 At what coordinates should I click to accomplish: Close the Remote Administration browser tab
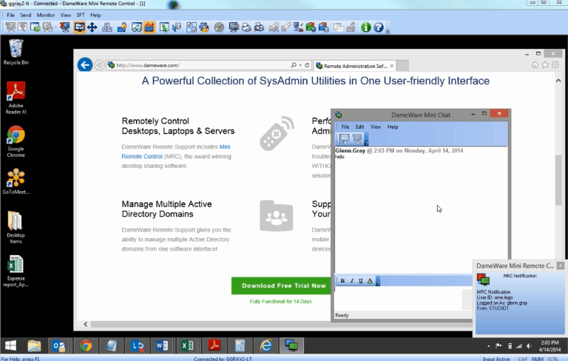391,66
